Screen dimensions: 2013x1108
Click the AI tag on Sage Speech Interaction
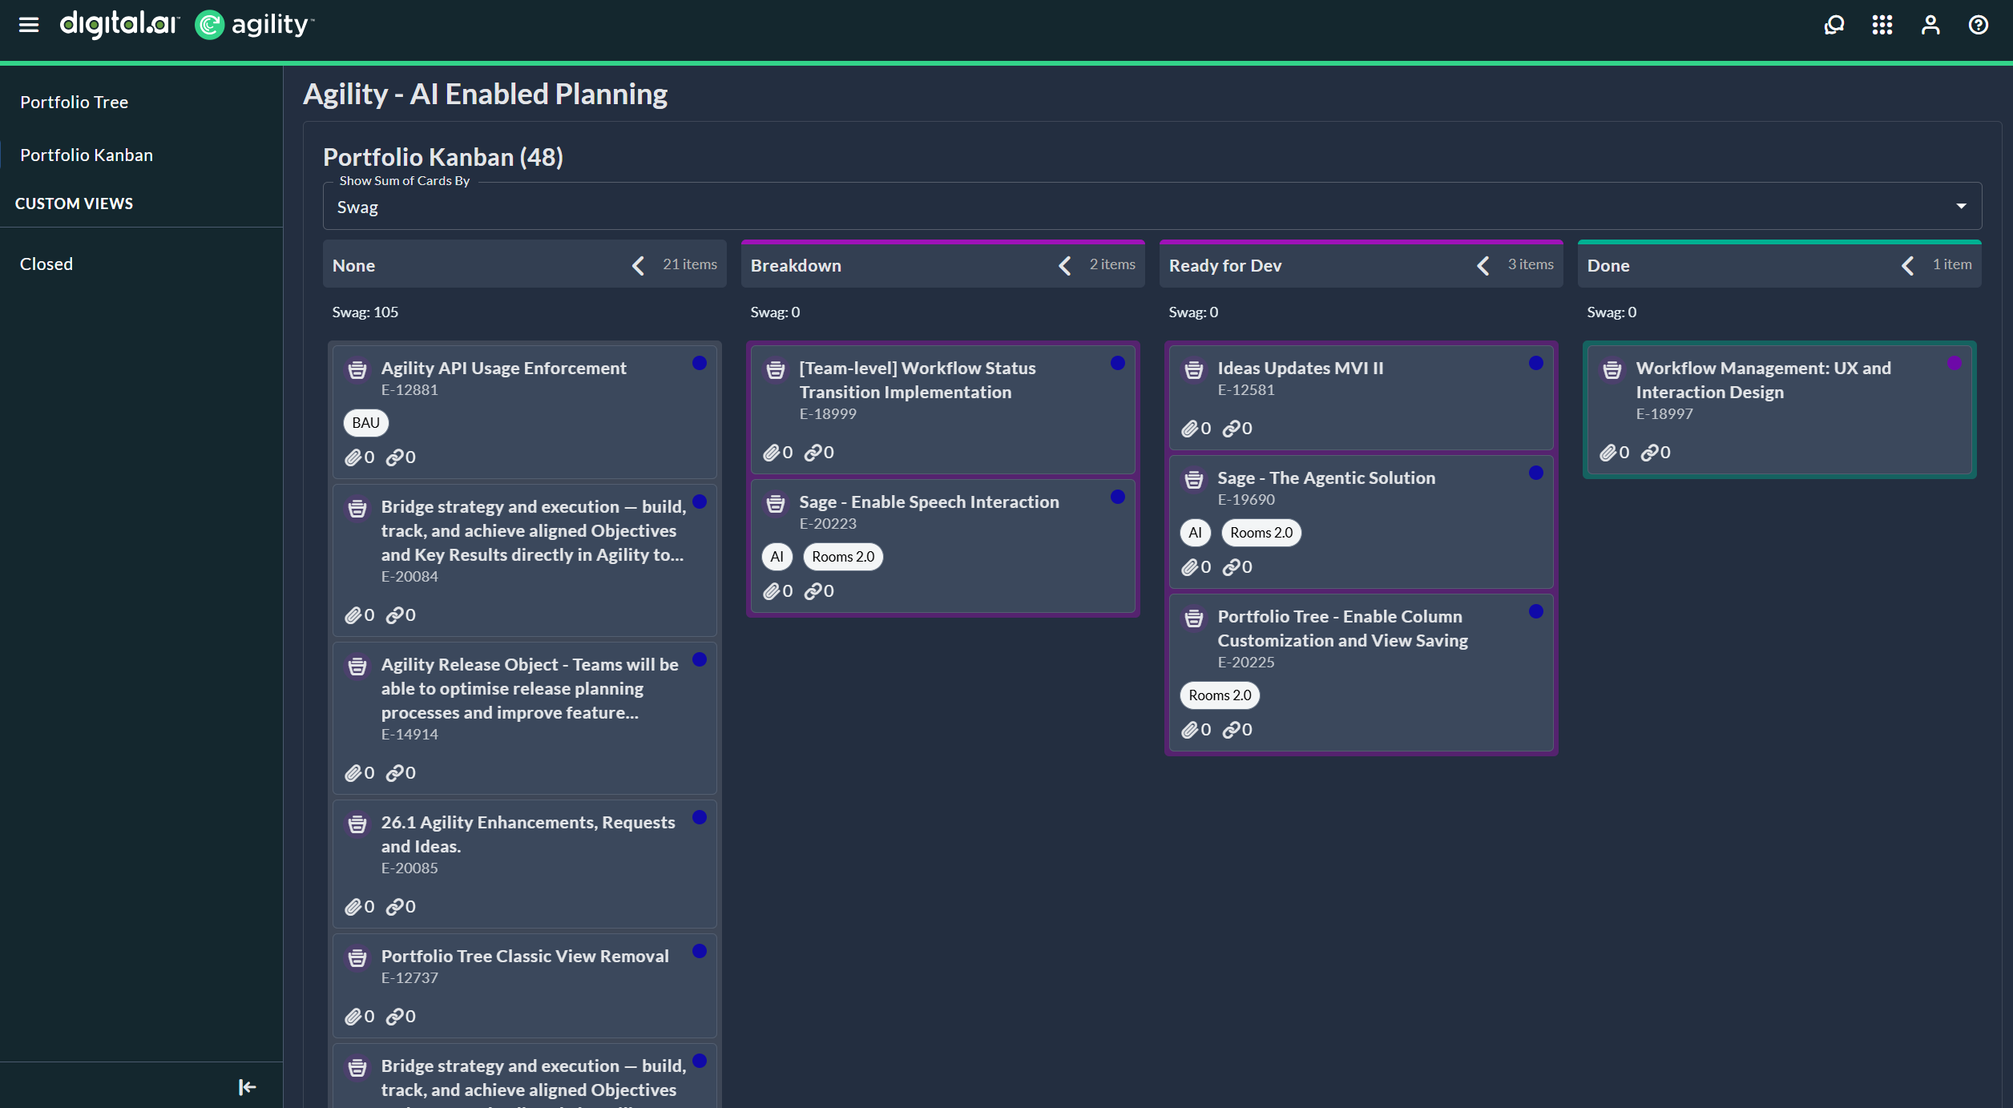[x=777, y=556]
